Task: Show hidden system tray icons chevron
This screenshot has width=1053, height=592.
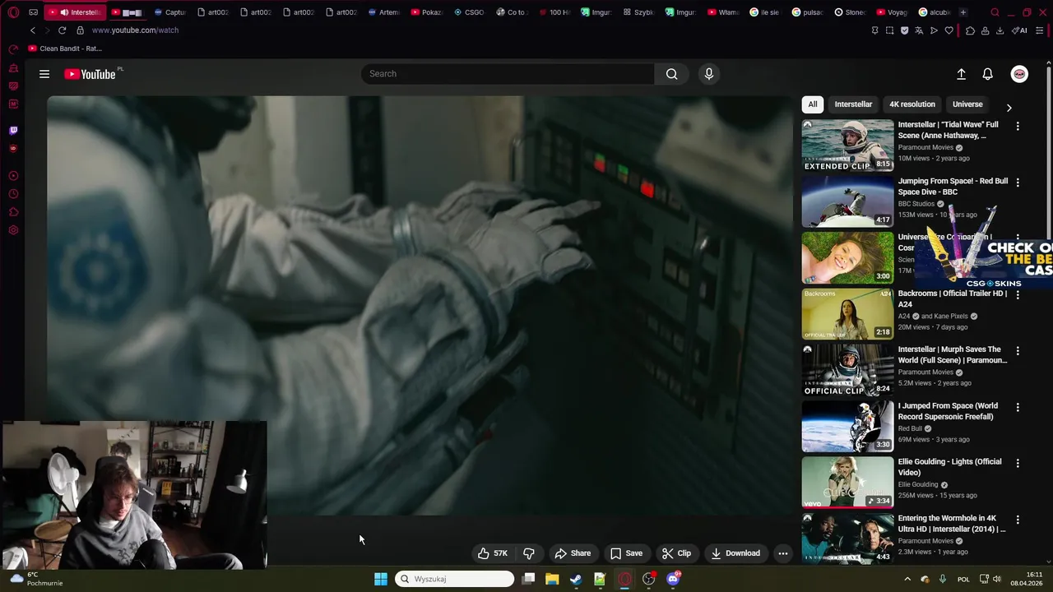Action: (x=907, y=579)
